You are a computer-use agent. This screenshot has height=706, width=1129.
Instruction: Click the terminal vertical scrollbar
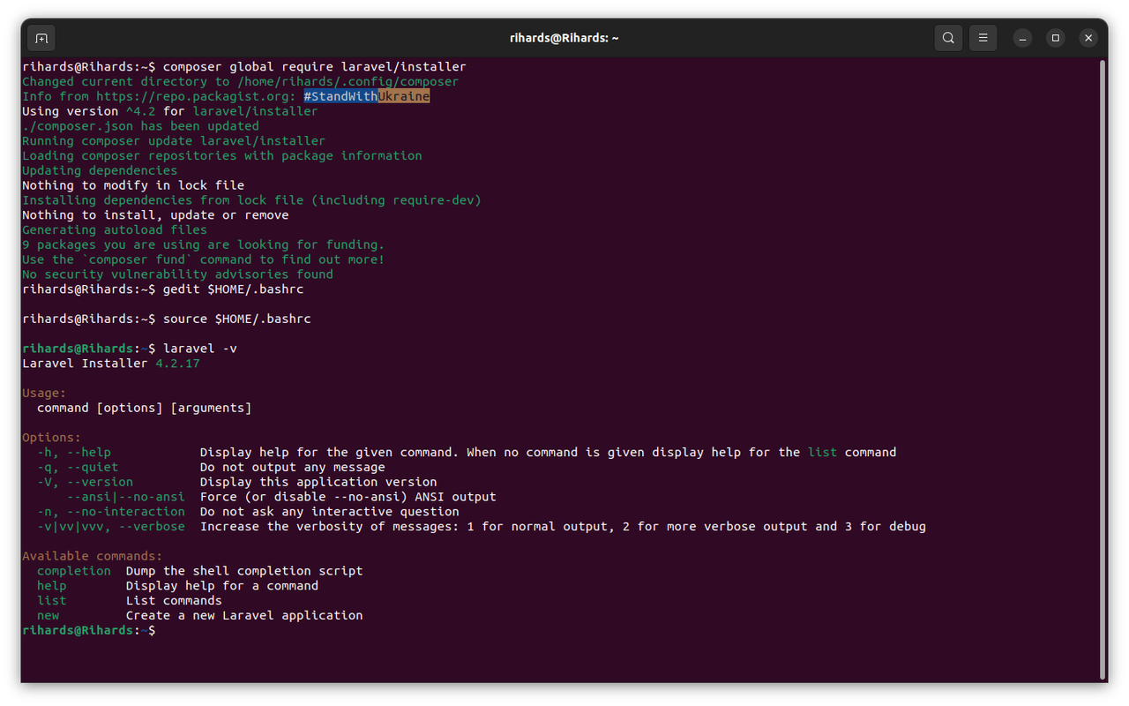(x=1103, y=370)
